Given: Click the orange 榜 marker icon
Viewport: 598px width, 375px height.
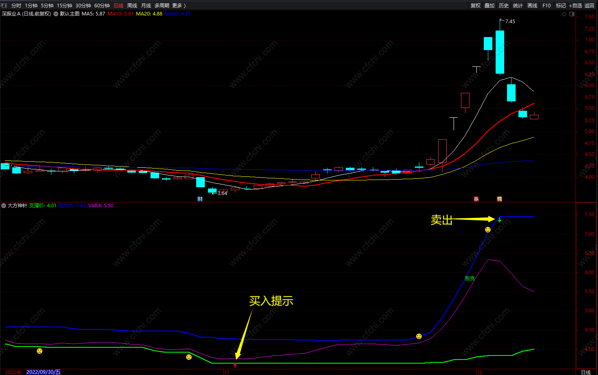Looking at the screenshot, I should 499,199.
